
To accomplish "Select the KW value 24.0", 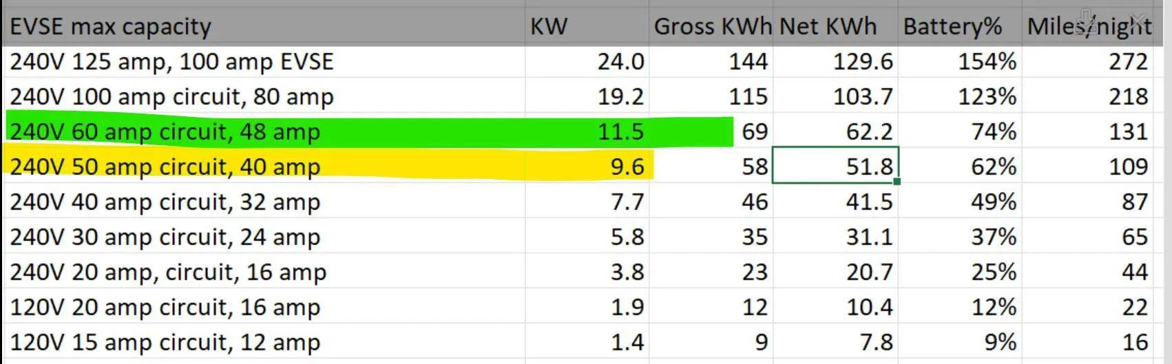I will pos(620,62).
